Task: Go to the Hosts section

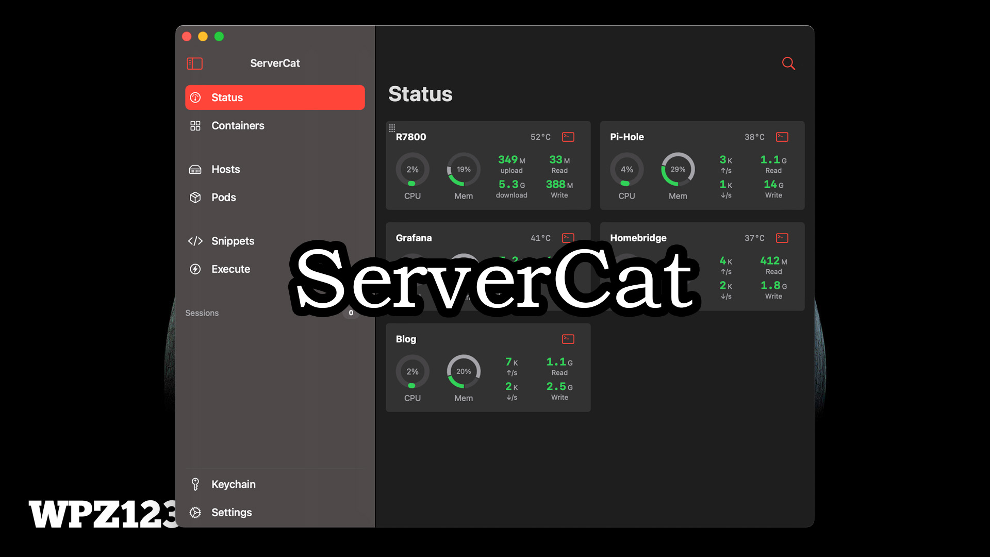Action: point(275,169)
